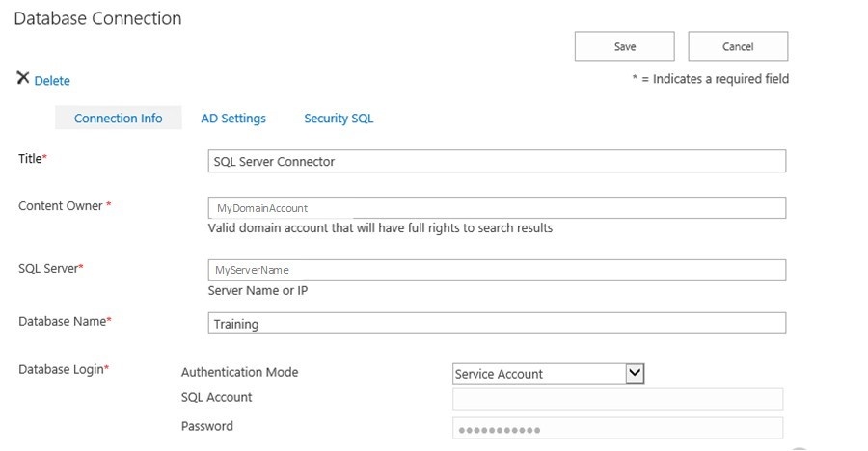The height and width of the screenshot is (451, 868).
Task: Click the SQL Server MyServerName field
Action: 497,270
